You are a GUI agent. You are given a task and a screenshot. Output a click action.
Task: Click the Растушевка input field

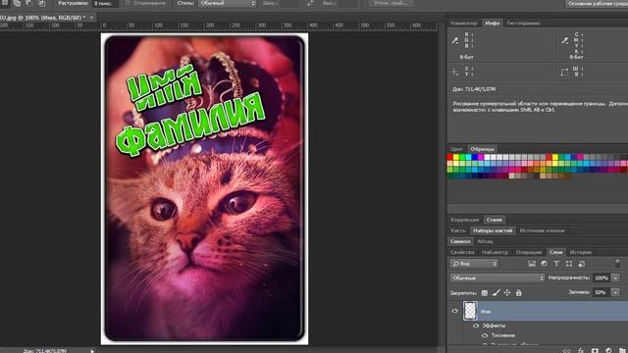pyautogui.click(x=105, y=3)
